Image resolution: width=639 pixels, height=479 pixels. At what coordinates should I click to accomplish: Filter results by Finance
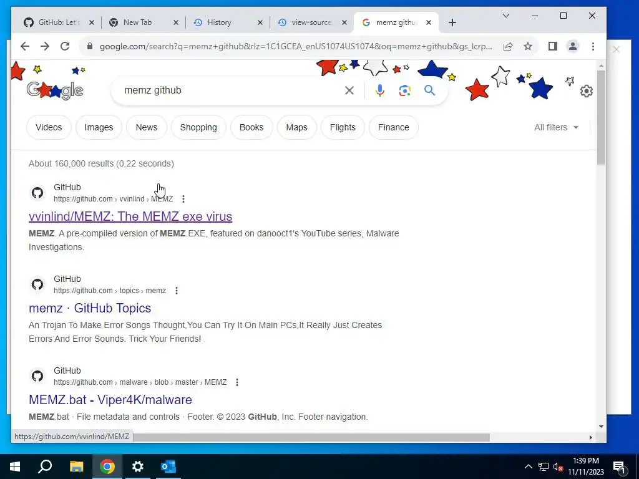(x=394, y=127)
